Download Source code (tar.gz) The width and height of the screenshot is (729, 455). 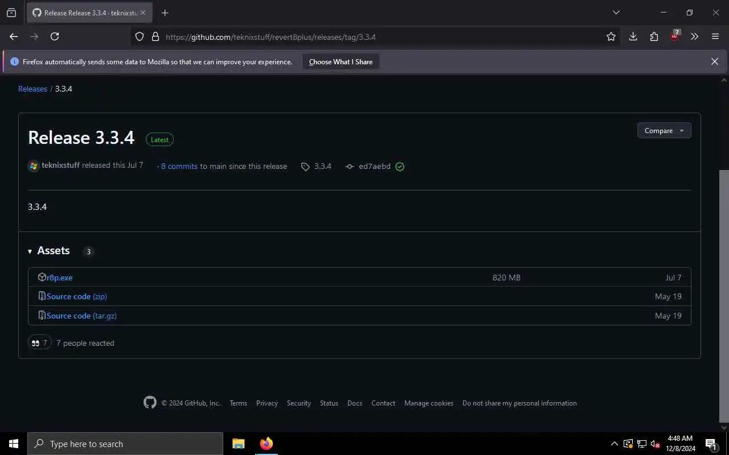pyautogui.click(x=81, y=316)
